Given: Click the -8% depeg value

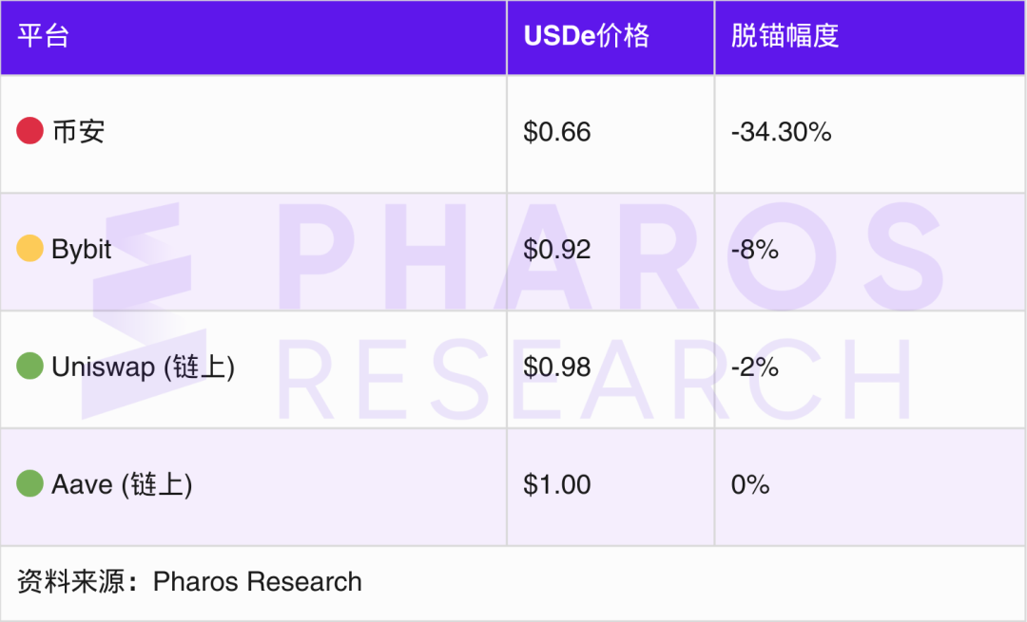Looking at the screenshot, I should coord(755,249).
